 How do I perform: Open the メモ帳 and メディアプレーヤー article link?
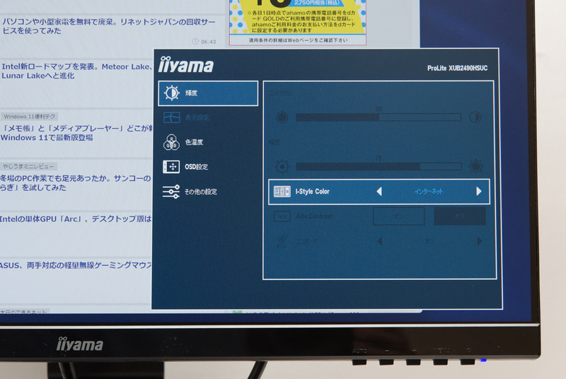pyautogui.click(x=76, y=133)
